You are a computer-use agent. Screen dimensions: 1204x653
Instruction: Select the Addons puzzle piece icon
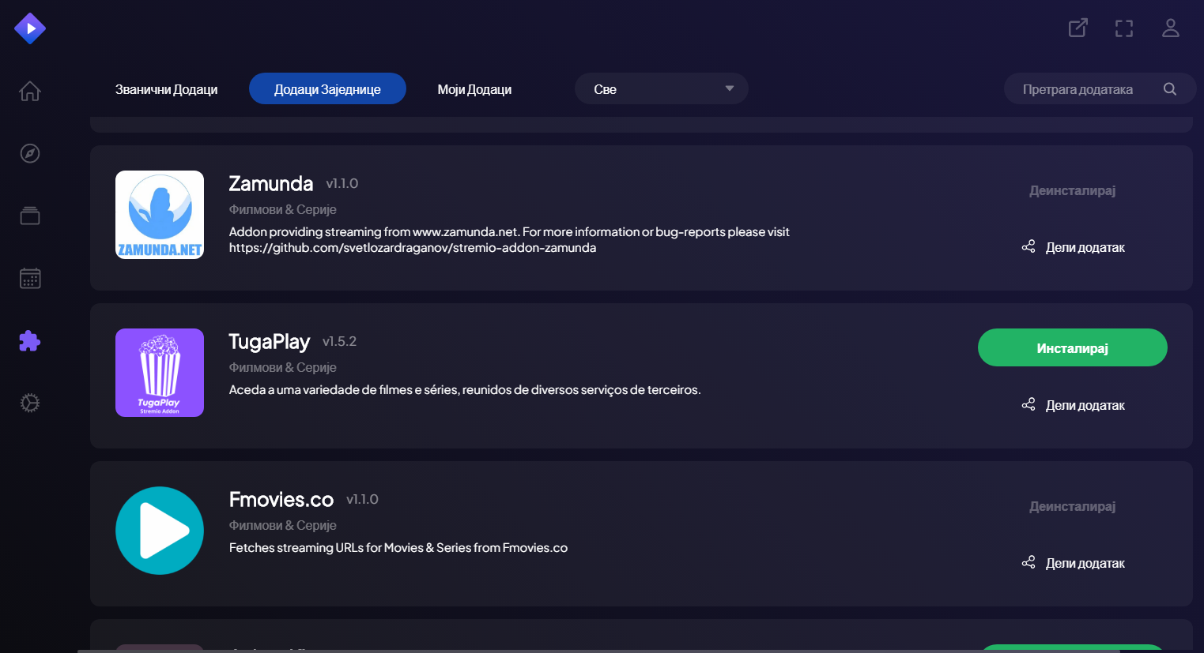coord(30,340)
